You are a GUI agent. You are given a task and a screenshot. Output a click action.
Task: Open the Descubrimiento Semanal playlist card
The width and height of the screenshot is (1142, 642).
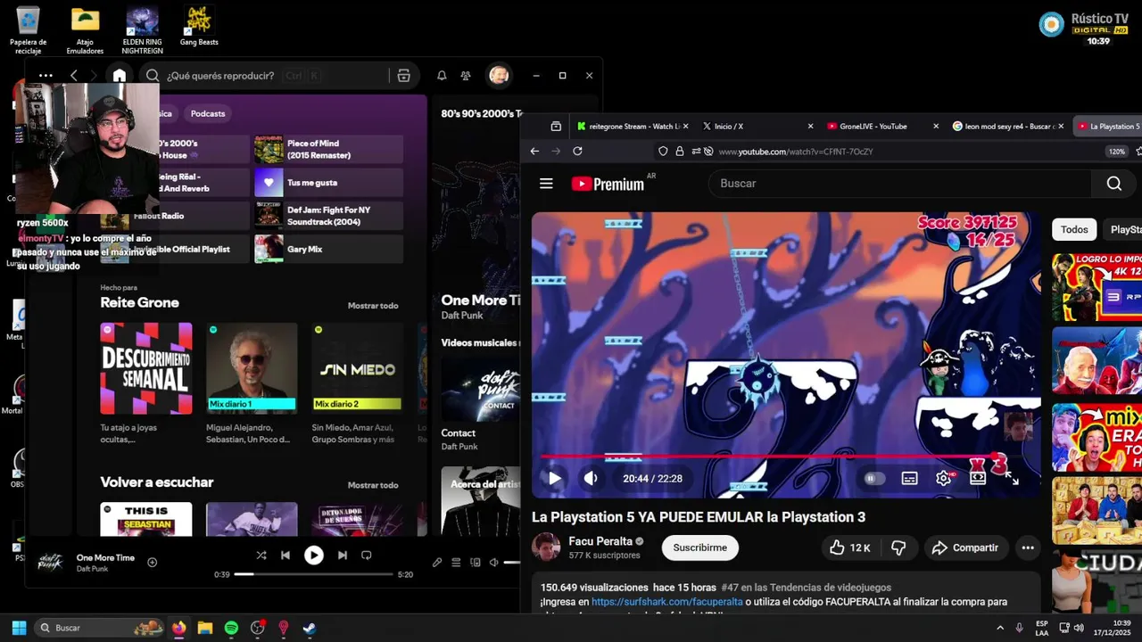146,383
